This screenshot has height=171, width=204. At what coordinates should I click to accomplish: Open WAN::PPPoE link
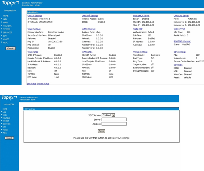(x=179, y=29)
